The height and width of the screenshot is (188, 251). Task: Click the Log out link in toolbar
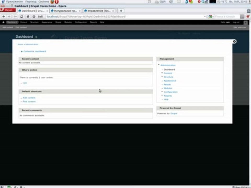coord(236,22)
